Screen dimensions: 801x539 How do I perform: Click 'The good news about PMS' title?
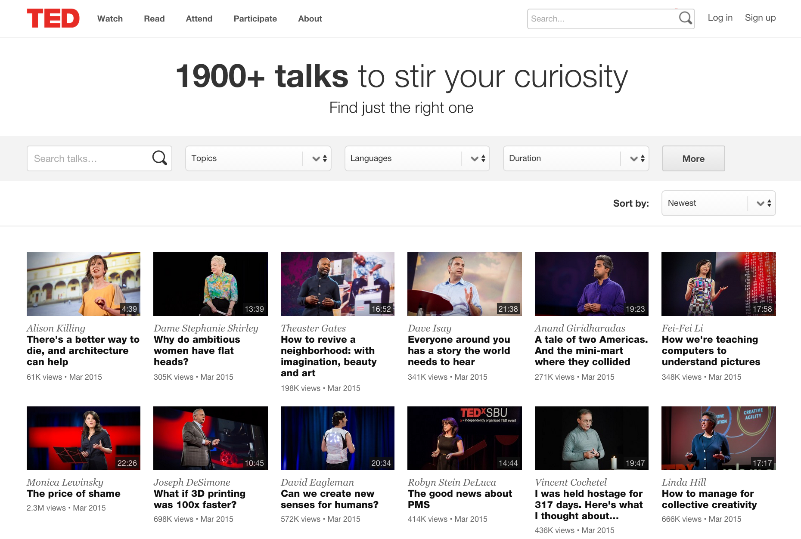tap(460, 499)
